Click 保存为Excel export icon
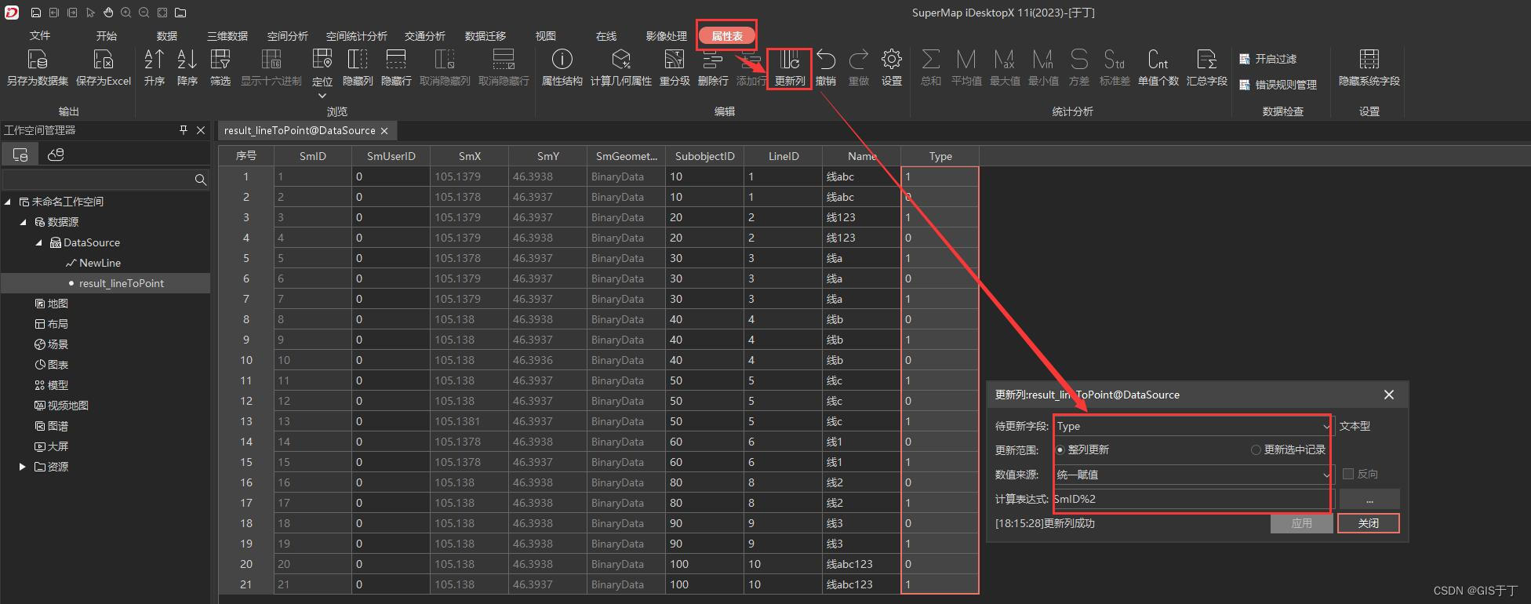Viewport: 1531px width, 604px height. coord(104,67)
